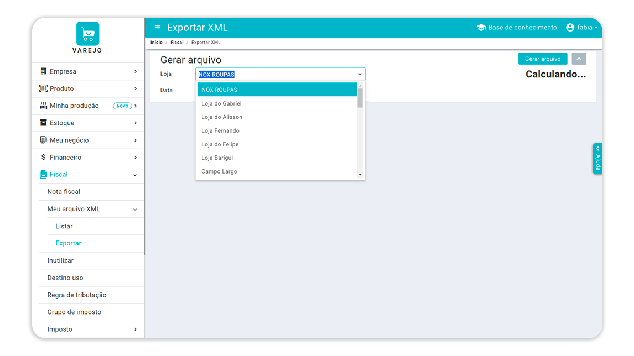
Task: Collapse the panel with the up-arrow button
Action: (x=579, y=59)
